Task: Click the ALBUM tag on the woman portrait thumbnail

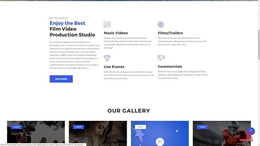Action: point(78,127)
